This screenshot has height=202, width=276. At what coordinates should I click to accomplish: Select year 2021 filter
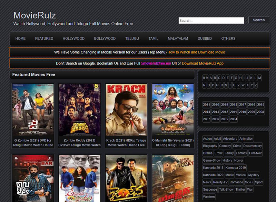[x=206, y=104]
